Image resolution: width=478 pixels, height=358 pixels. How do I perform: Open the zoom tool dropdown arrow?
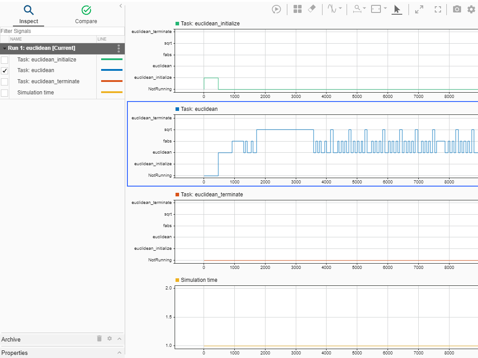[x=364, y=8]
